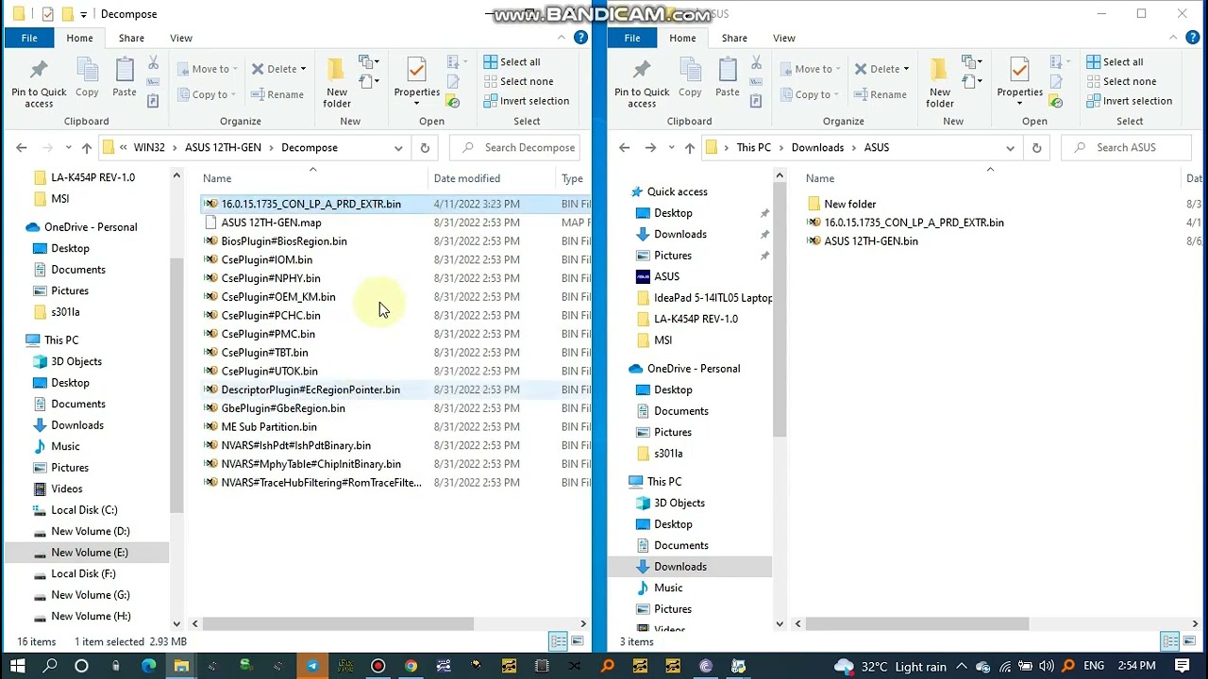This screenshot has width=1208, height=679.
Task: Expand address history dropdown in Decompose window
Action: (398, 148)
